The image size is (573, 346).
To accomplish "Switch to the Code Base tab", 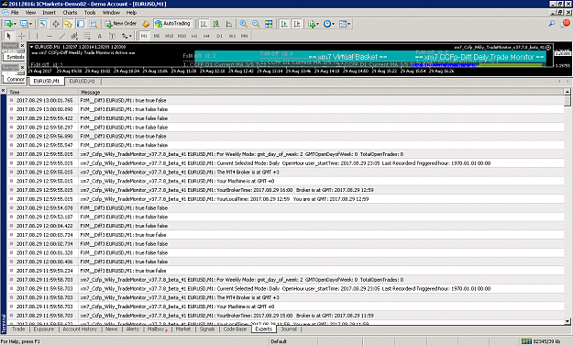I will point(235,329).
